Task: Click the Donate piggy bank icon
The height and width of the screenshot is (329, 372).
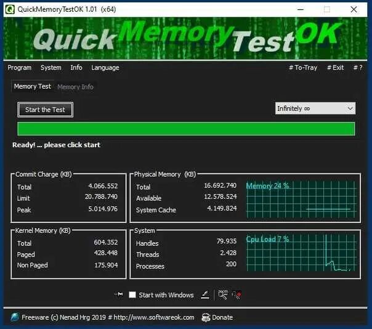Action: pyautogui.click(x=206, y=317)
